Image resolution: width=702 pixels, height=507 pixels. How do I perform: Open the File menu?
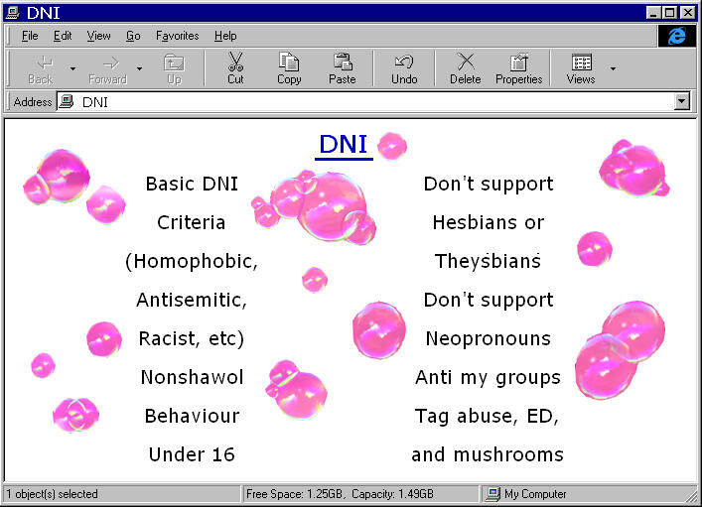tap(30, 36)
